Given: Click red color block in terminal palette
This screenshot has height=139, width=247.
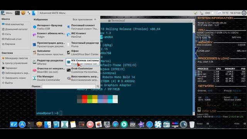Looking at the screenshot, I should pos(85,99).
